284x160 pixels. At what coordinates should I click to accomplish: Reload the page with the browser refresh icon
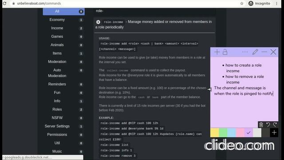[x=4, y=3]
